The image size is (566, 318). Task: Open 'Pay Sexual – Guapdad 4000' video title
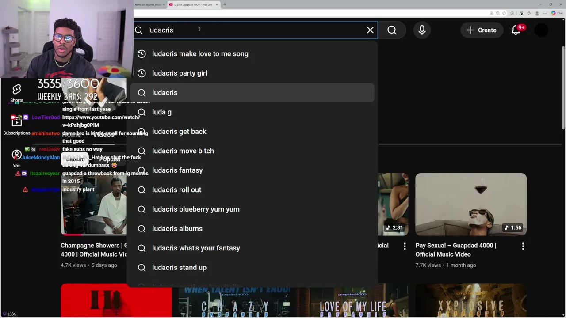[x=456, y=250]
